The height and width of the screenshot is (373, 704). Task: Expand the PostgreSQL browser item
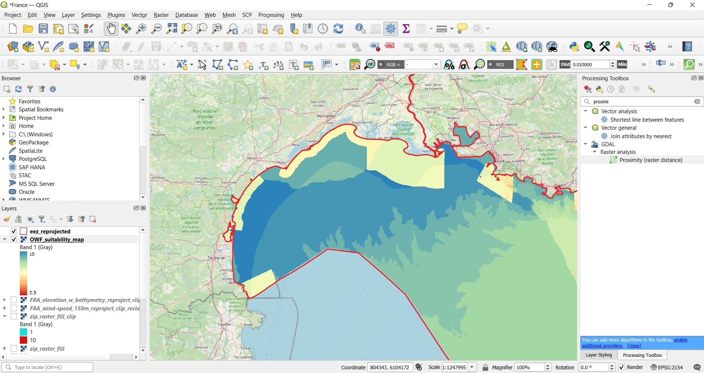coord(4,159)
